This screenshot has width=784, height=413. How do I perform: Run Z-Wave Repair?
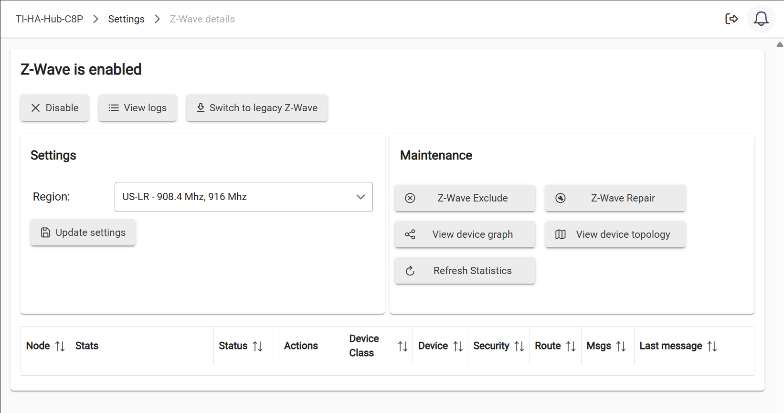click(615, 198)
